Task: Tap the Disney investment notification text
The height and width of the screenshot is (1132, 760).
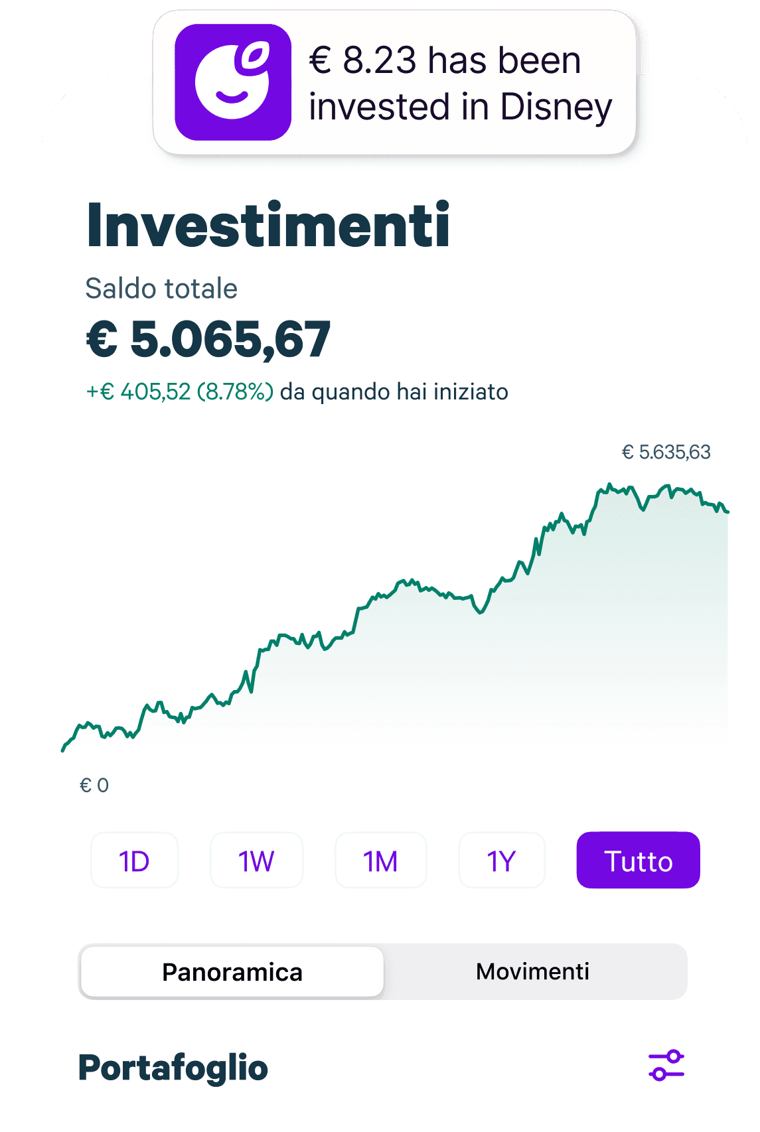Action: click(x=459, y=84)
